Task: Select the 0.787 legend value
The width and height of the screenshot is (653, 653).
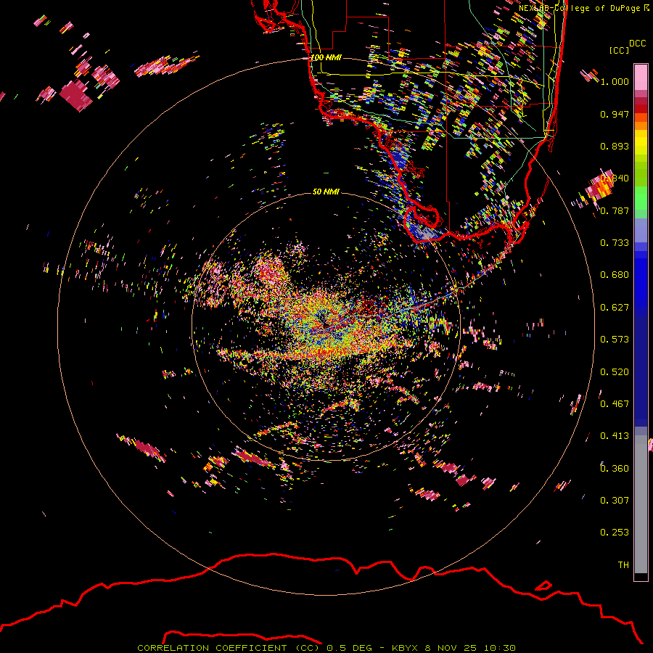Action: [x=615, y=210]
